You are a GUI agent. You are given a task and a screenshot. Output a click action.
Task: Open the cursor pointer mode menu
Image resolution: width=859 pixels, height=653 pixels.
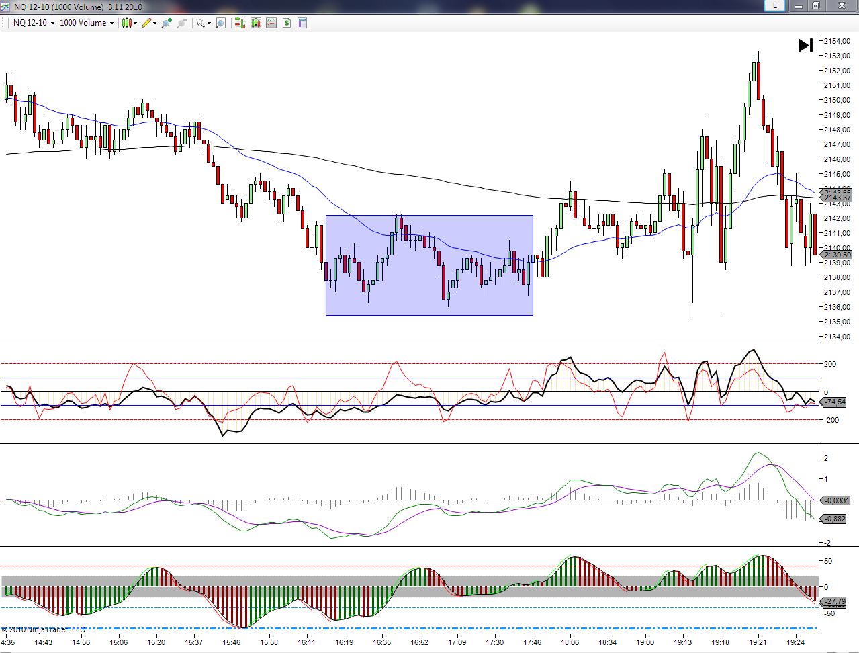pyautogui.click(x=203, y=23)
